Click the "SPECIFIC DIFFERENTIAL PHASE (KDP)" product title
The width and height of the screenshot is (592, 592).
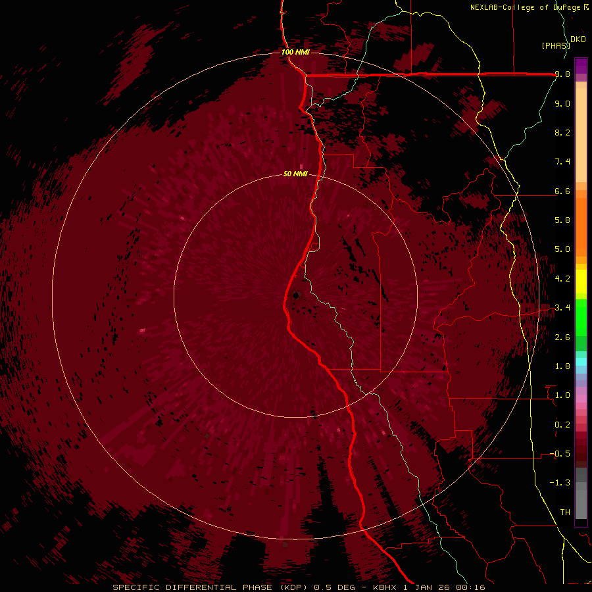(211, 587)
